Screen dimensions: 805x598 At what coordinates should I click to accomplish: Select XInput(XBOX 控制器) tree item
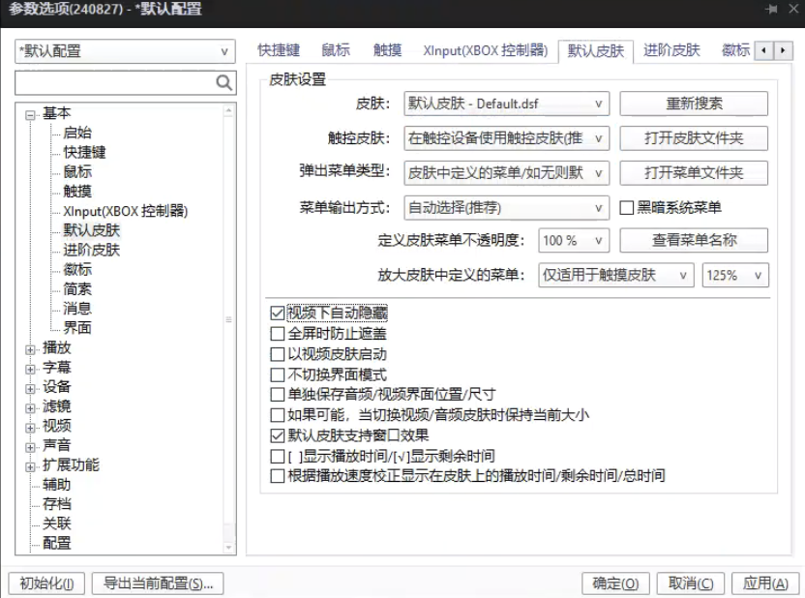(125, 211)
